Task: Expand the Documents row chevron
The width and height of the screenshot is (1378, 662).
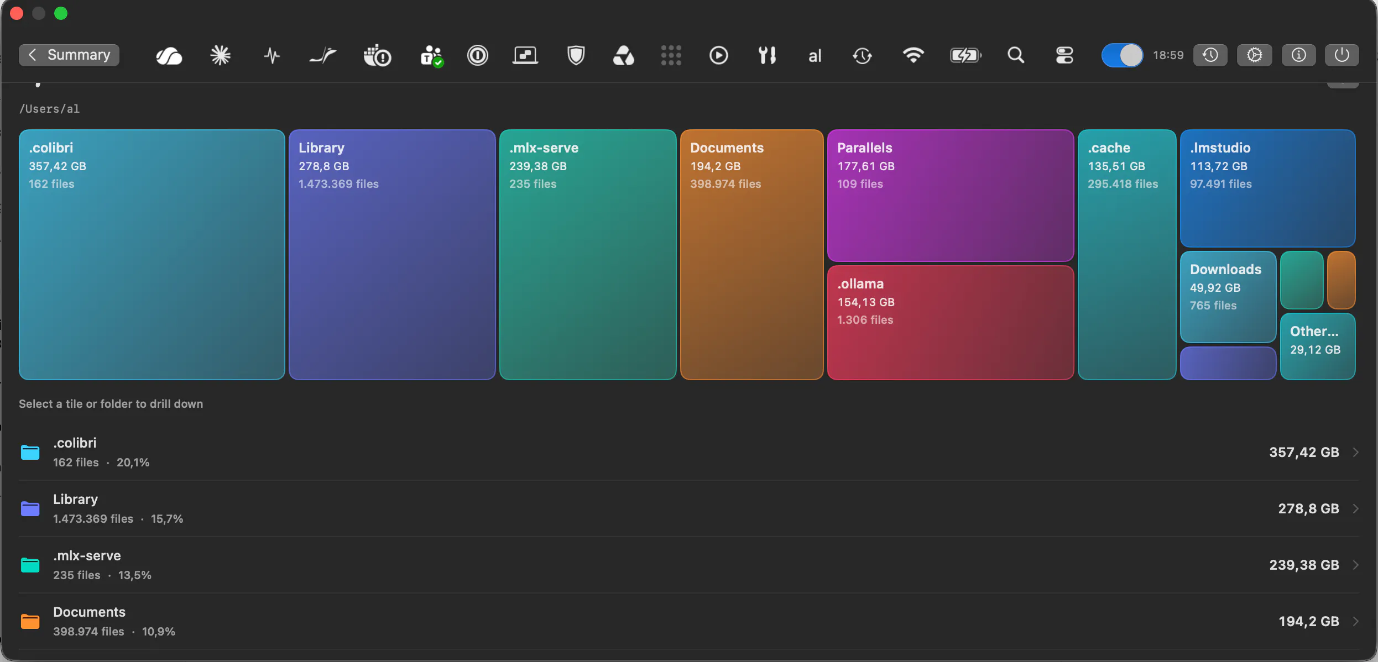Action: 1355,622
